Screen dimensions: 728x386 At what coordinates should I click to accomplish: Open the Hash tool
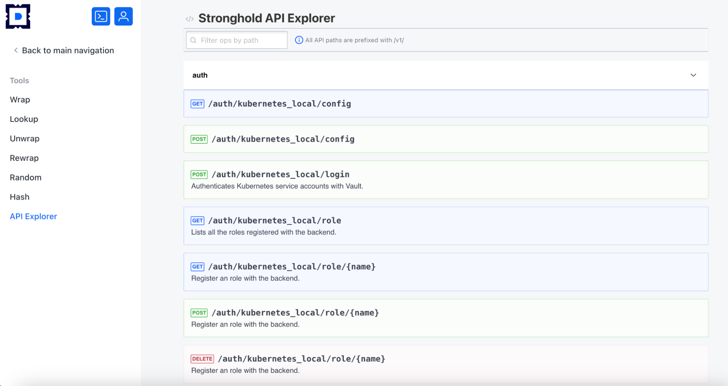pyautogui.click(x=20, y=197)
